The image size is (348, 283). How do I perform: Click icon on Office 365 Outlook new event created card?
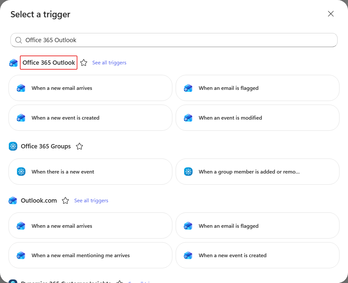[21, 118]
